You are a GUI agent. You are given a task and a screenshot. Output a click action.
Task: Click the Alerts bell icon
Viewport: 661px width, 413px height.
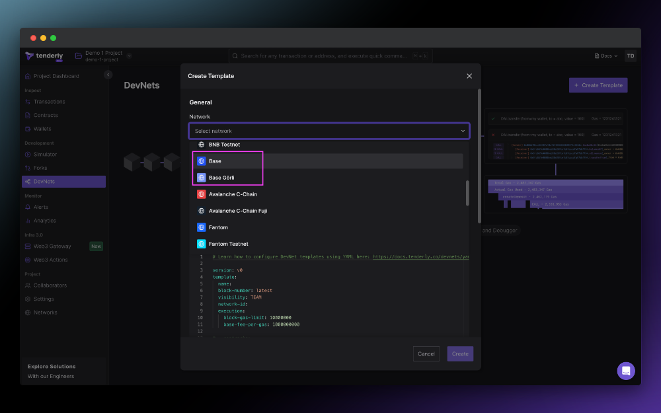pyautogui.click(x=28, y=207)
